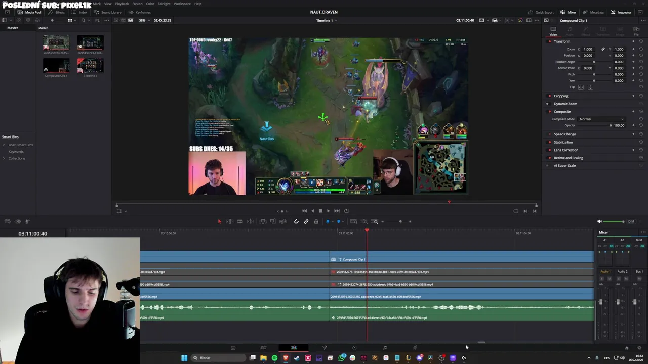This screenshot has height=364, width=648.
Task: Toggle the Inspector panel button
Action: 621,12
